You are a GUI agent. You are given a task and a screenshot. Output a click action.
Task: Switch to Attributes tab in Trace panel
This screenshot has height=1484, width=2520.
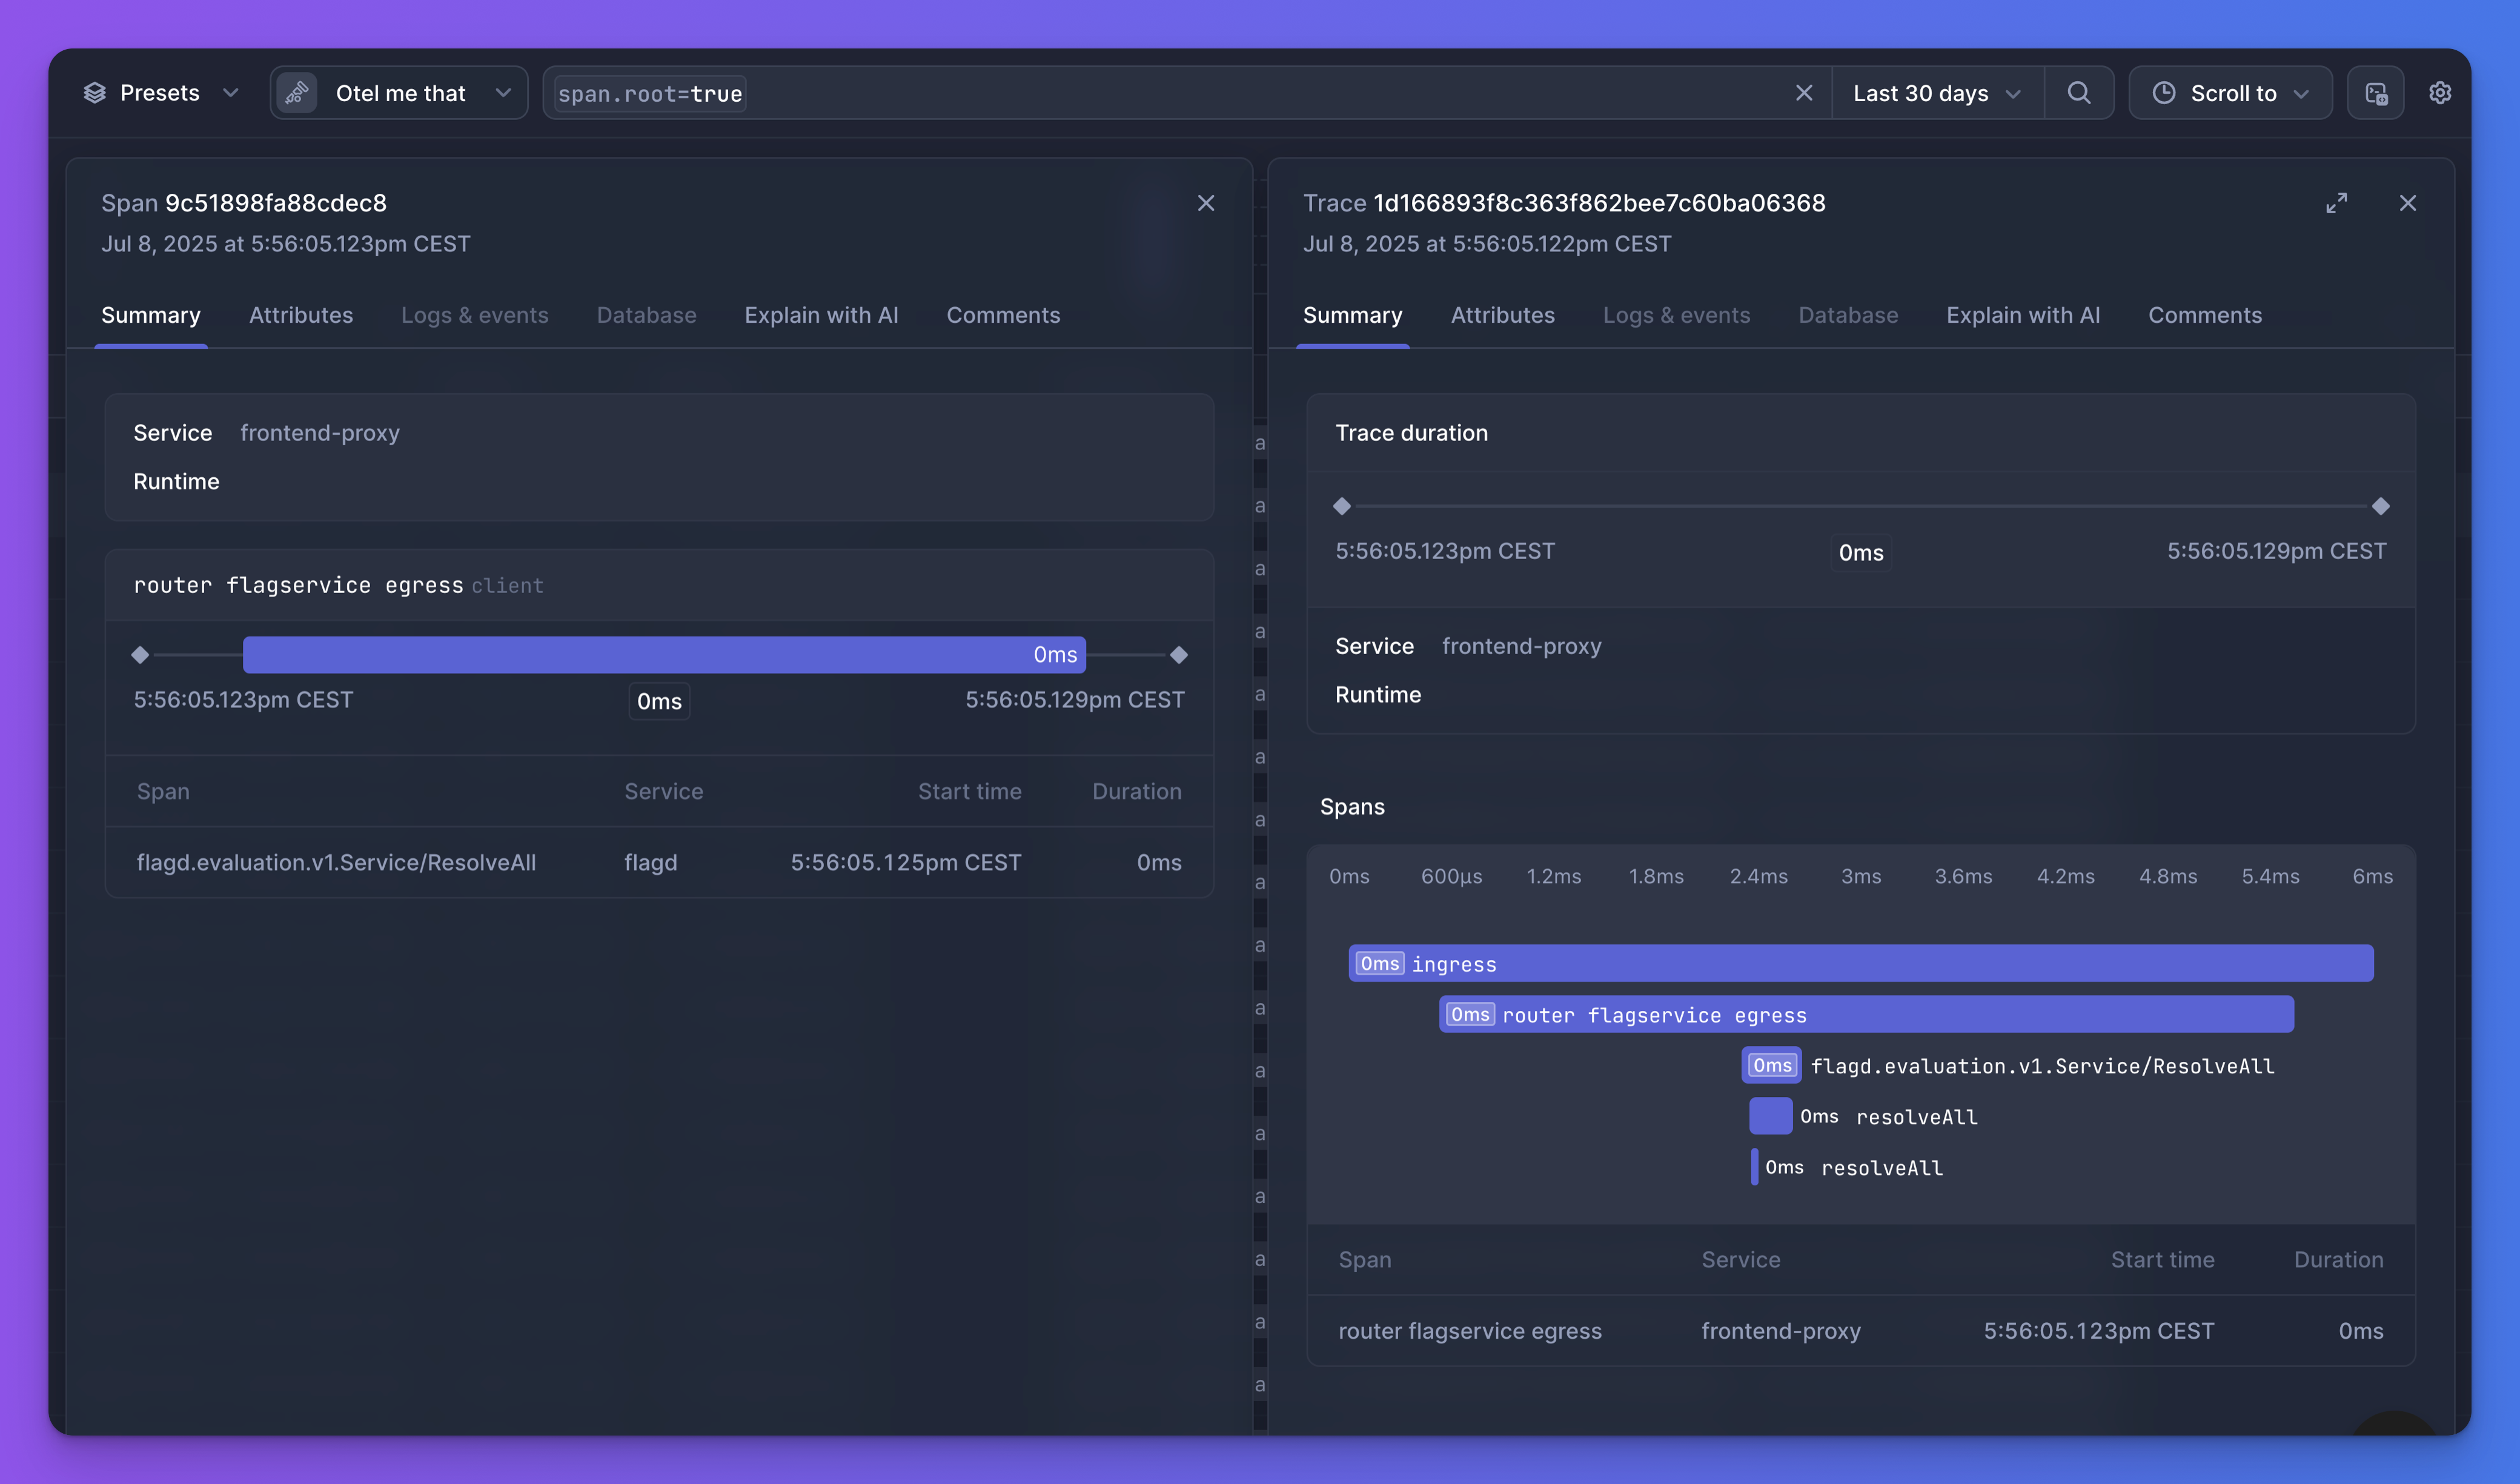(x=1503, y=315)
